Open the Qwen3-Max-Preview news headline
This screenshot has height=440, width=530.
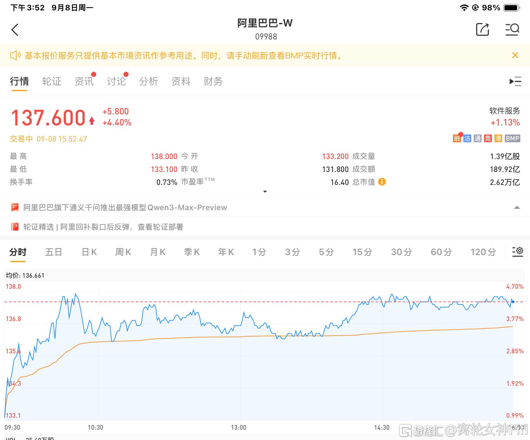(125, 208)
